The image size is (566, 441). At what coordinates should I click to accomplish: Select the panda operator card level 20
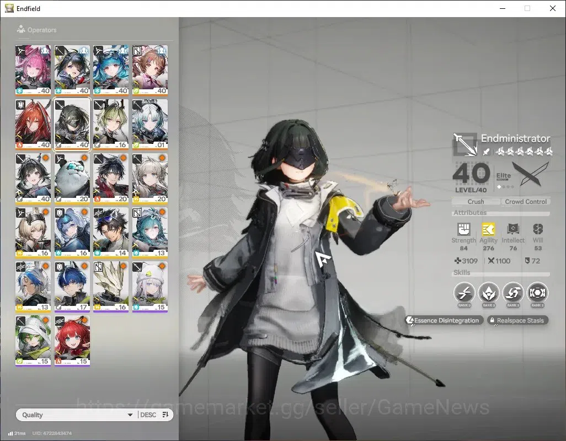pyautogui.click(x=72, y=178)
